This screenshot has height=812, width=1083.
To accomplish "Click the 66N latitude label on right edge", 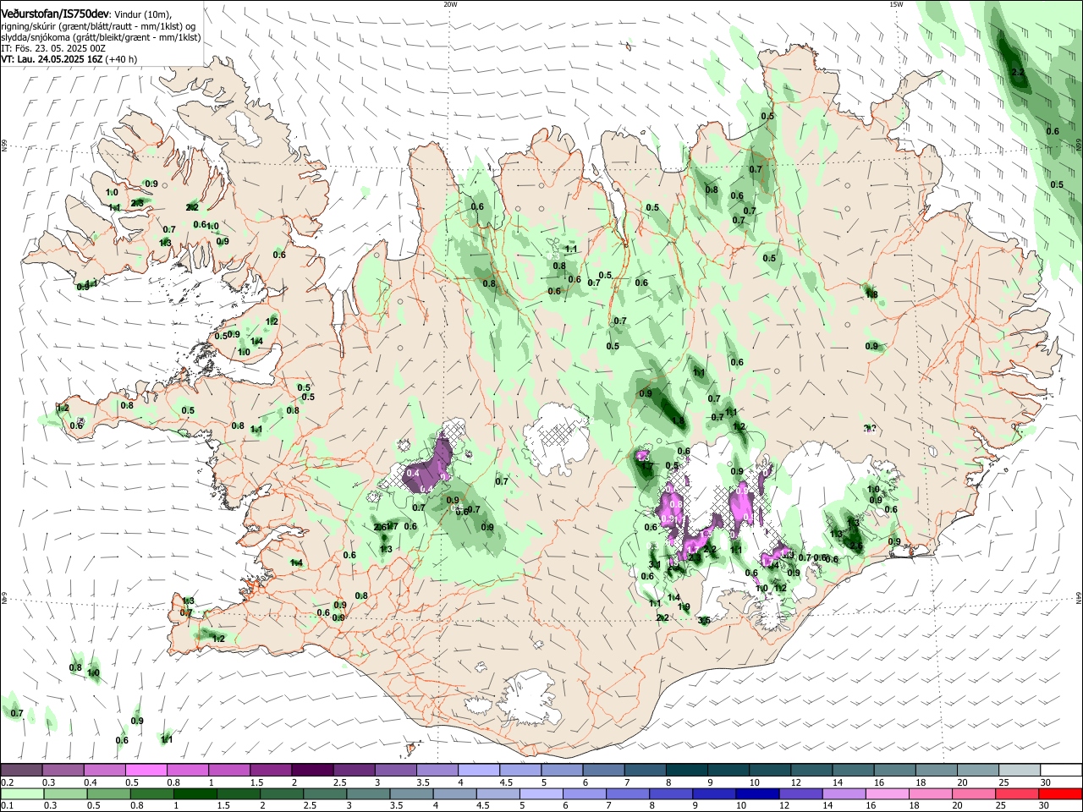I will coord(1079,145).
